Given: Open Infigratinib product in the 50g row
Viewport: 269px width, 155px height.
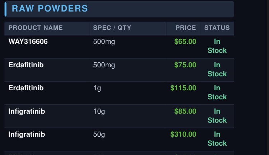Looking at the screenshot, I should 27,135.
